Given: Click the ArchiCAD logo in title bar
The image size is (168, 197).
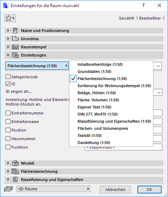Looking at the screenshot, I should point(6,6).
